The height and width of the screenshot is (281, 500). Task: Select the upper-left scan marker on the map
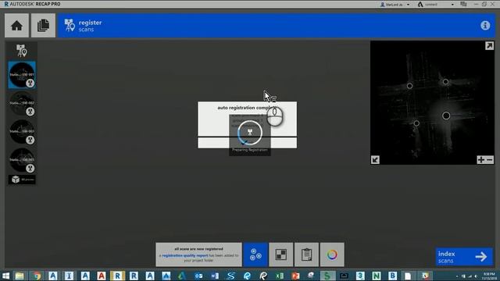tap(409, 86)
